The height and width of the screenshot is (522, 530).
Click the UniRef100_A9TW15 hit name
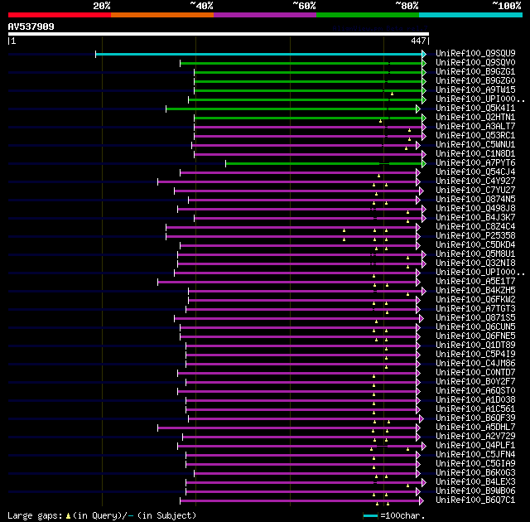pyautogui.click(x=475, y=89)
